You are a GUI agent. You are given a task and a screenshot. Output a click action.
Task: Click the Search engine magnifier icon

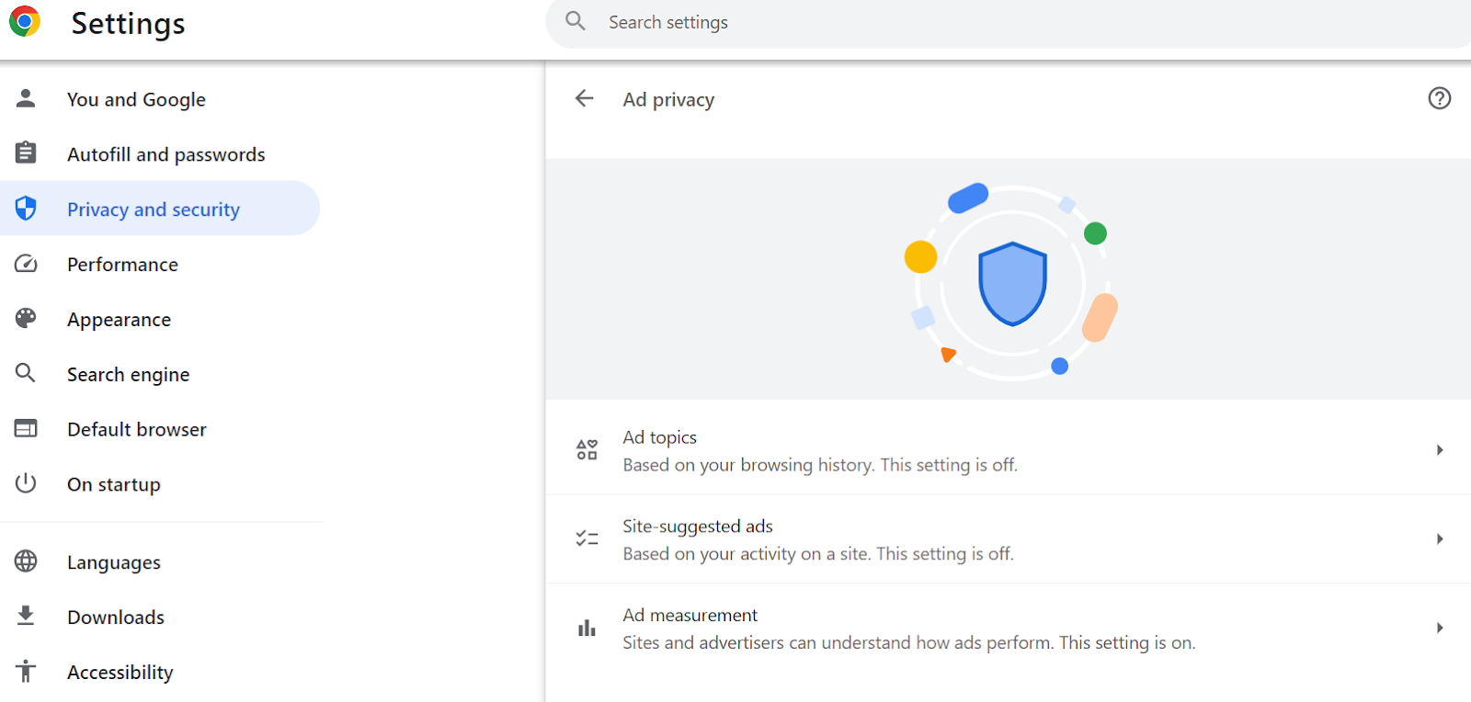(x=26, y=374)
